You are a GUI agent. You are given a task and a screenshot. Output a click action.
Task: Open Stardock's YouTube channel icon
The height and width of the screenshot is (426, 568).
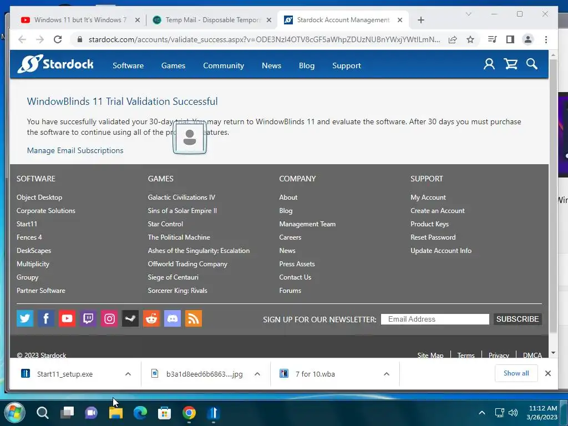[x=67, y=318]
